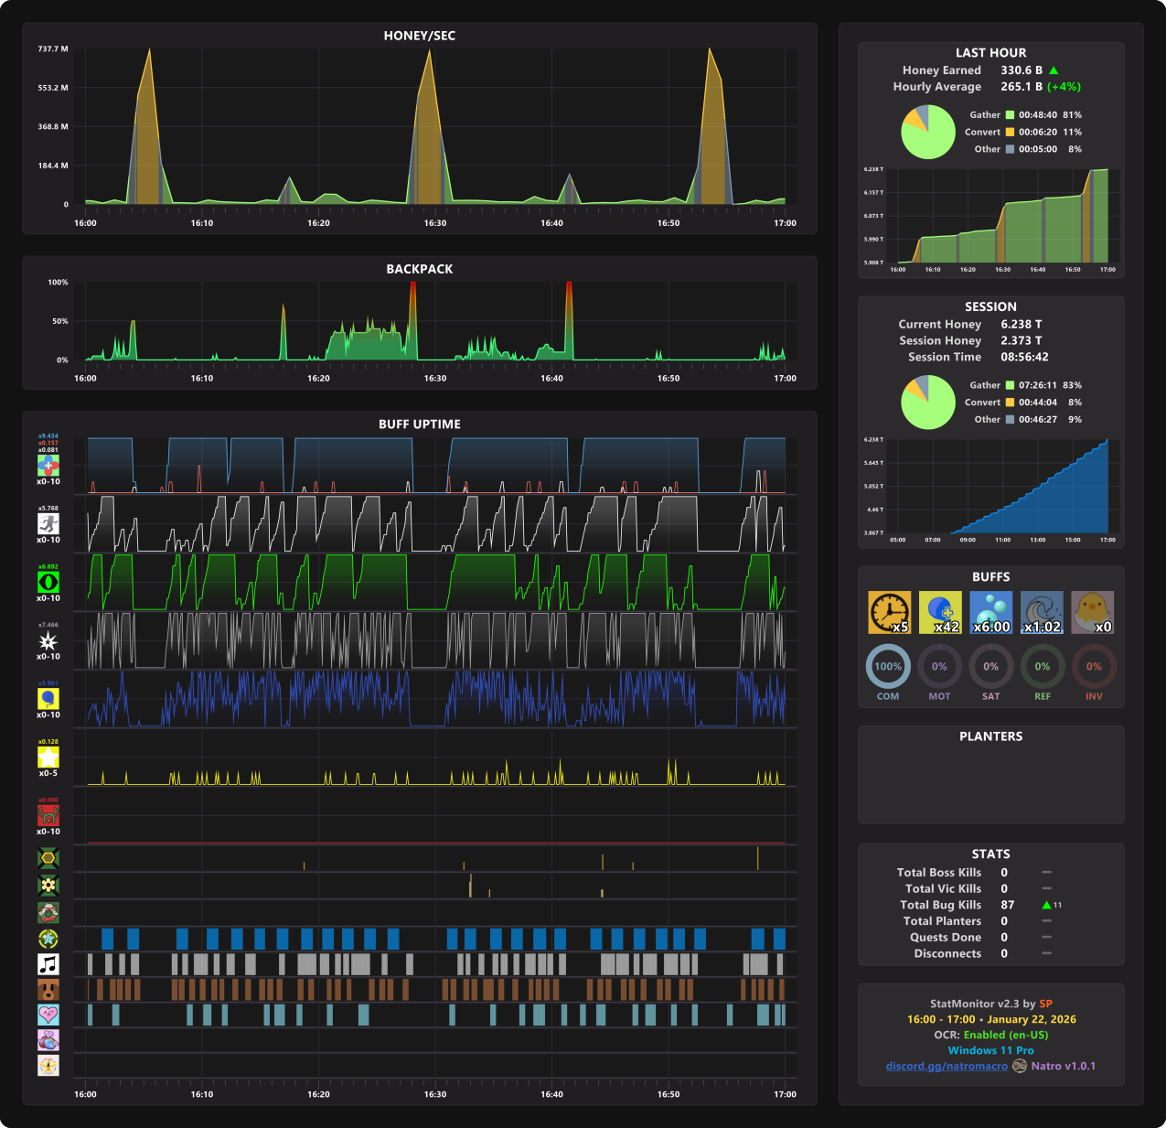This screenshot has width=1166, height=1128.
Task: Click Honey Earned value 330.6 B
Action: [1022, 70]
